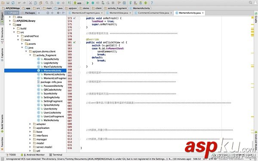Open the TODO tool window
The width and height of the screenshot is (258, 161).
(11, 155)
